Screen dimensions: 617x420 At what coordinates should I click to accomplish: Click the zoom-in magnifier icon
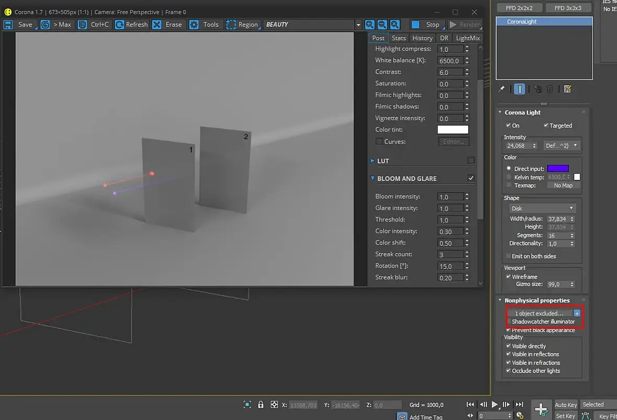coord(370,25)
